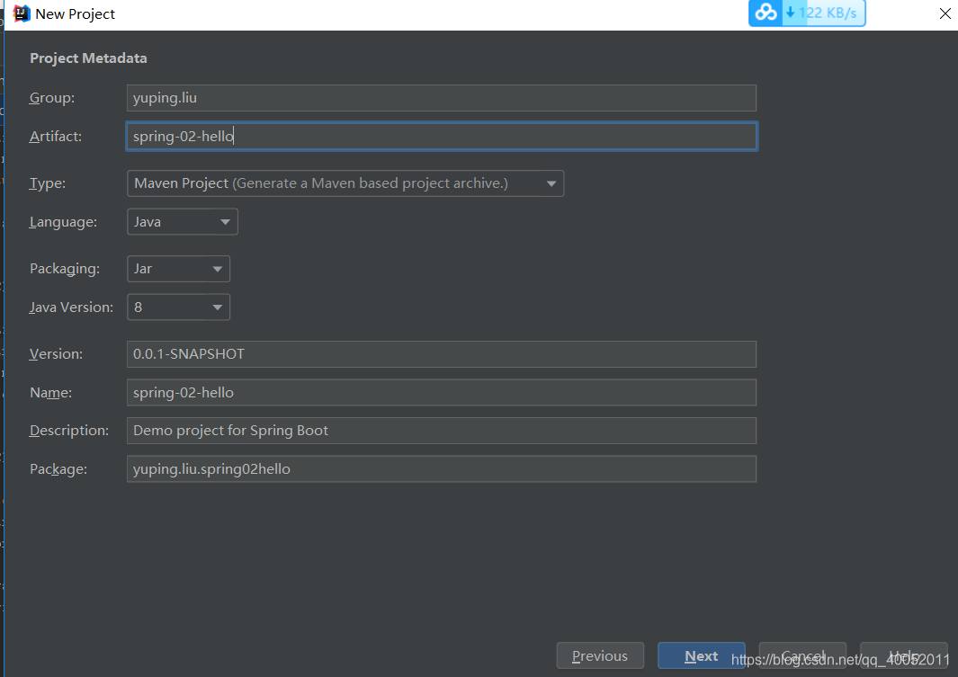
Task: Open the Java Version dropdown showing 8
Action: pos(178,307)
